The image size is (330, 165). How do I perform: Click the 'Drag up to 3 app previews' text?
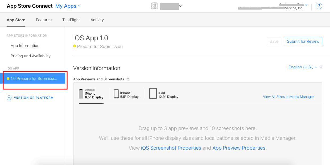click(x=198, y=128)
